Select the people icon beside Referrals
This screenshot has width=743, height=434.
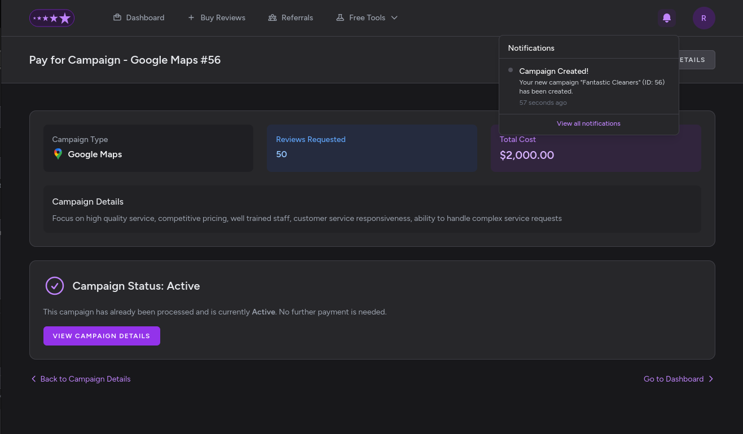[271, 17]
